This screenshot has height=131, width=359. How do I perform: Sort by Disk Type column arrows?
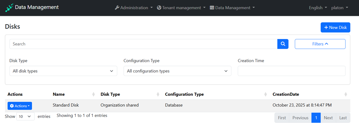(158, 94)
